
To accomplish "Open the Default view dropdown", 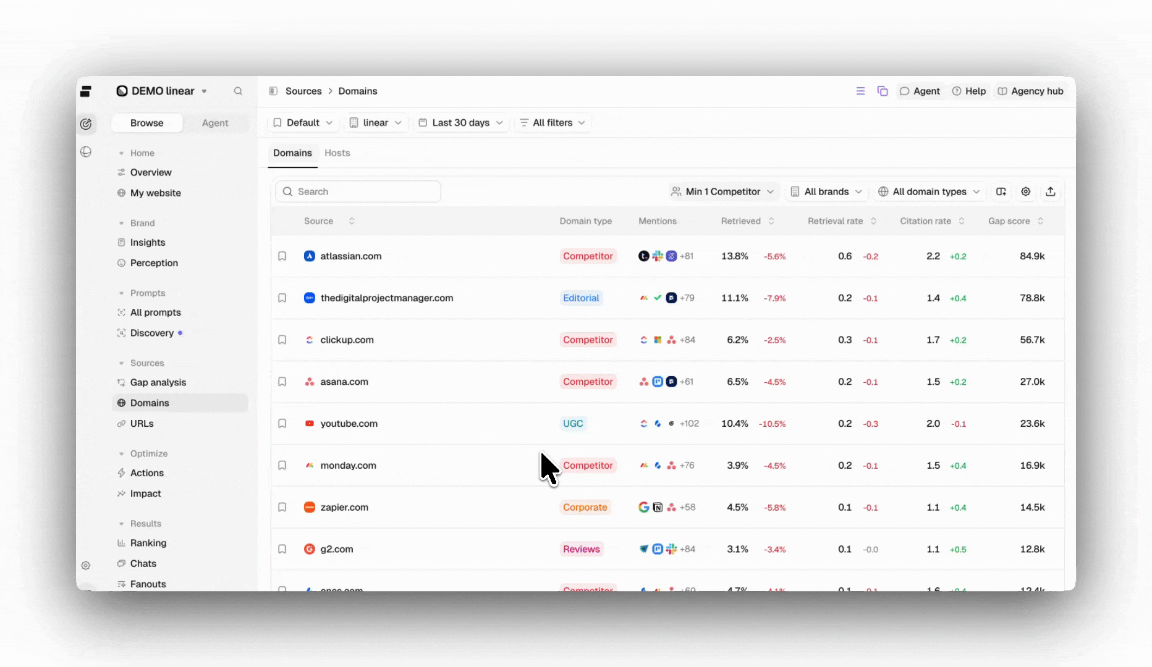I will [303, 122].
